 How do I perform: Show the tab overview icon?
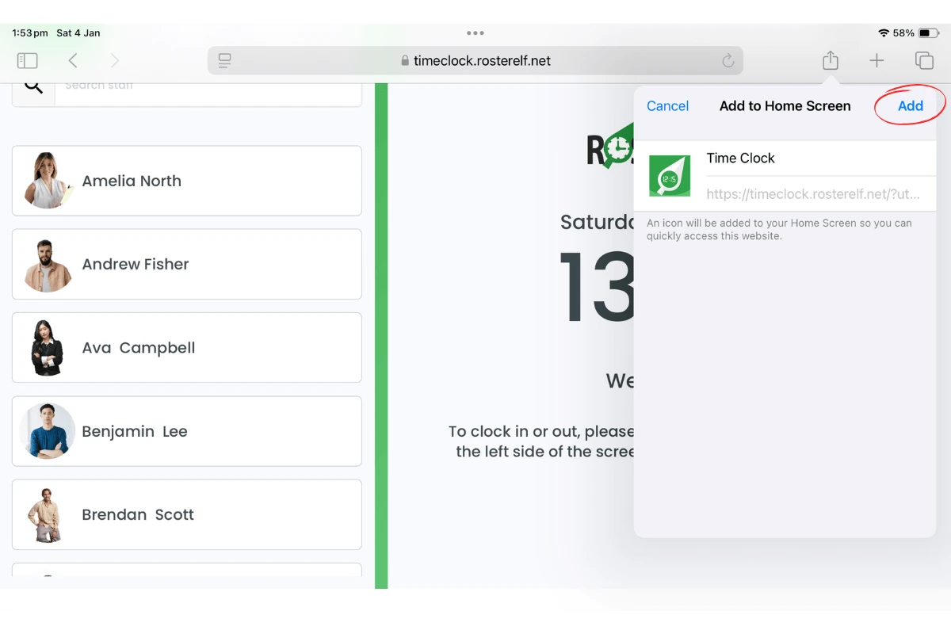coord(924,60)
